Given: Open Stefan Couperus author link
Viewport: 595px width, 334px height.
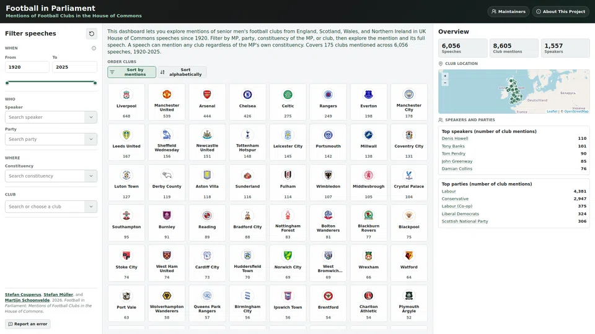Looking at the screenshot, I should (23, 294).
